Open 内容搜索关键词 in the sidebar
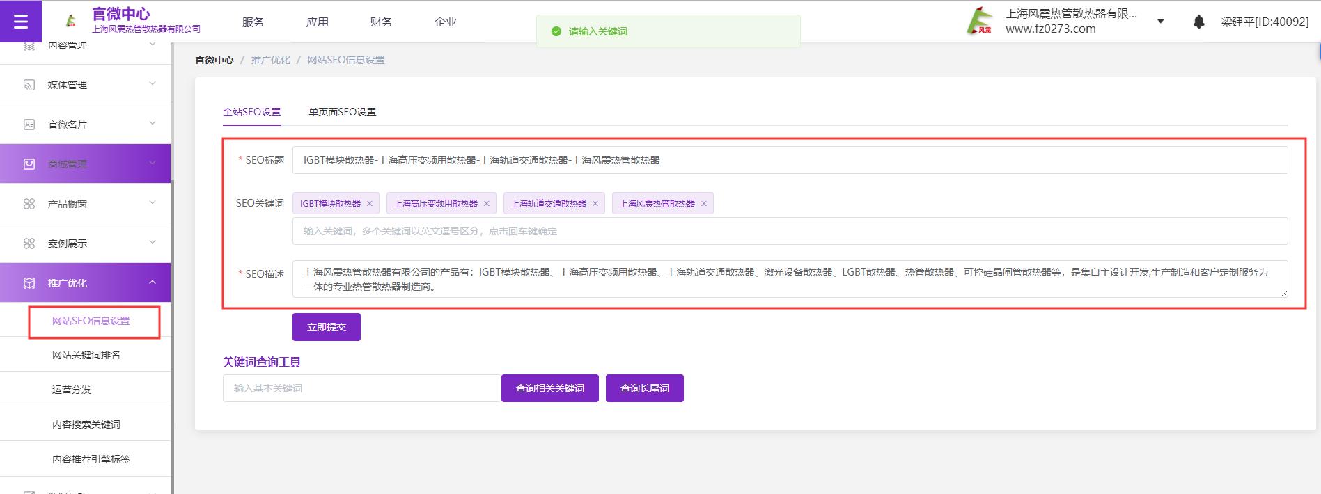Image resolution: width=1321 pixels, height=494 pixels. pyautogui.click(x=86, y=424)
